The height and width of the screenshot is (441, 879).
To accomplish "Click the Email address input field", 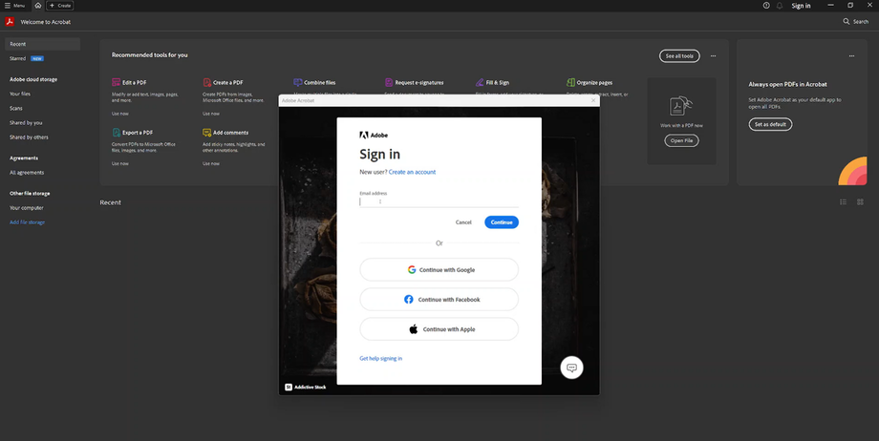I will tap(439, 201).
